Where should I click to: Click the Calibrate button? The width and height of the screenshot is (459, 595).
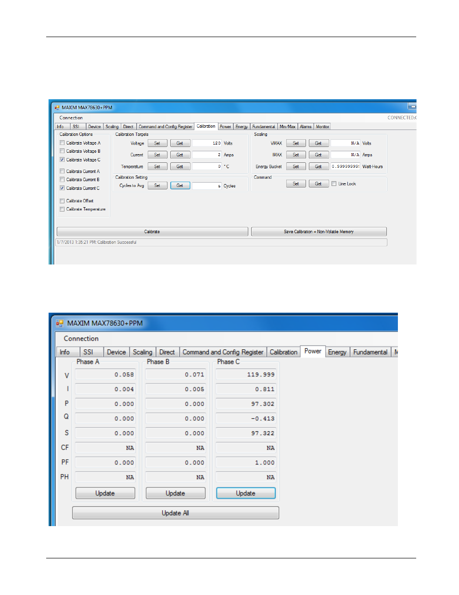tap(153, 232)
